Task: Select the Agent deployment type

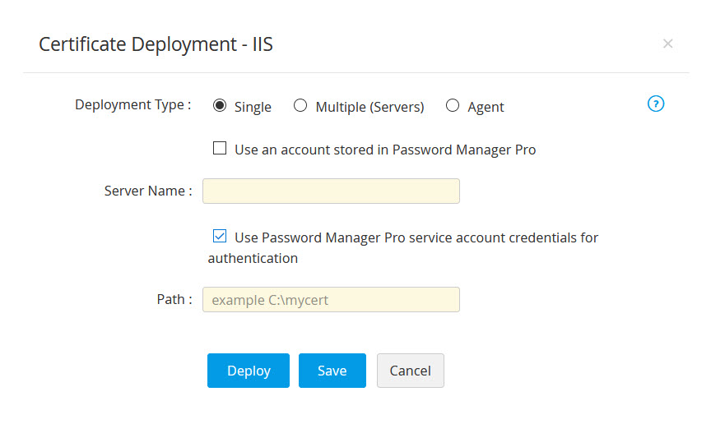Action: coord(453,105)
